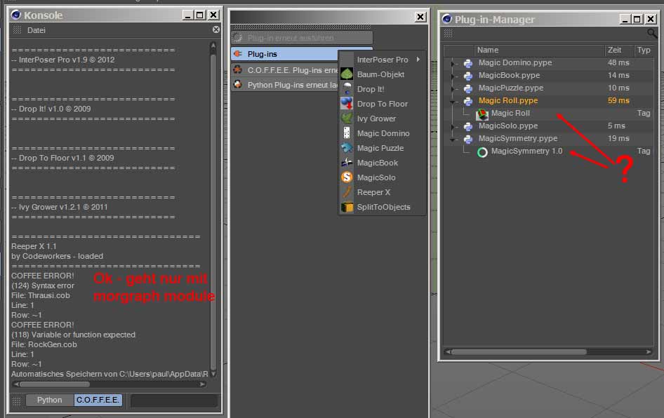The height and width of the screenshot is (418, 664).
Task: Click the C.O.F.F.E.E. reload icon
Action: click(x=238, y=70)
